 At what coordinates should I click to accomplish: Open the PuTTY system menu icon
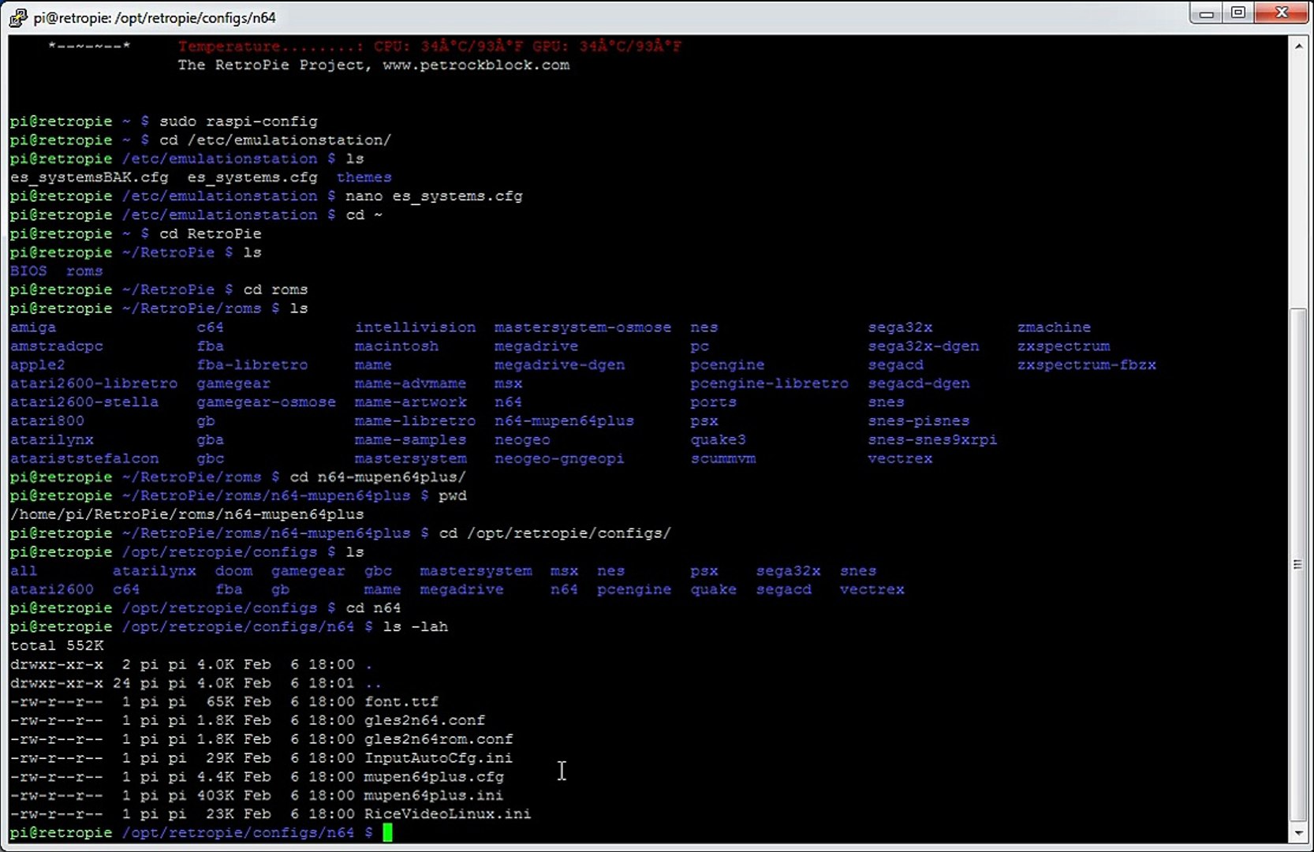[x=17, y=17]
